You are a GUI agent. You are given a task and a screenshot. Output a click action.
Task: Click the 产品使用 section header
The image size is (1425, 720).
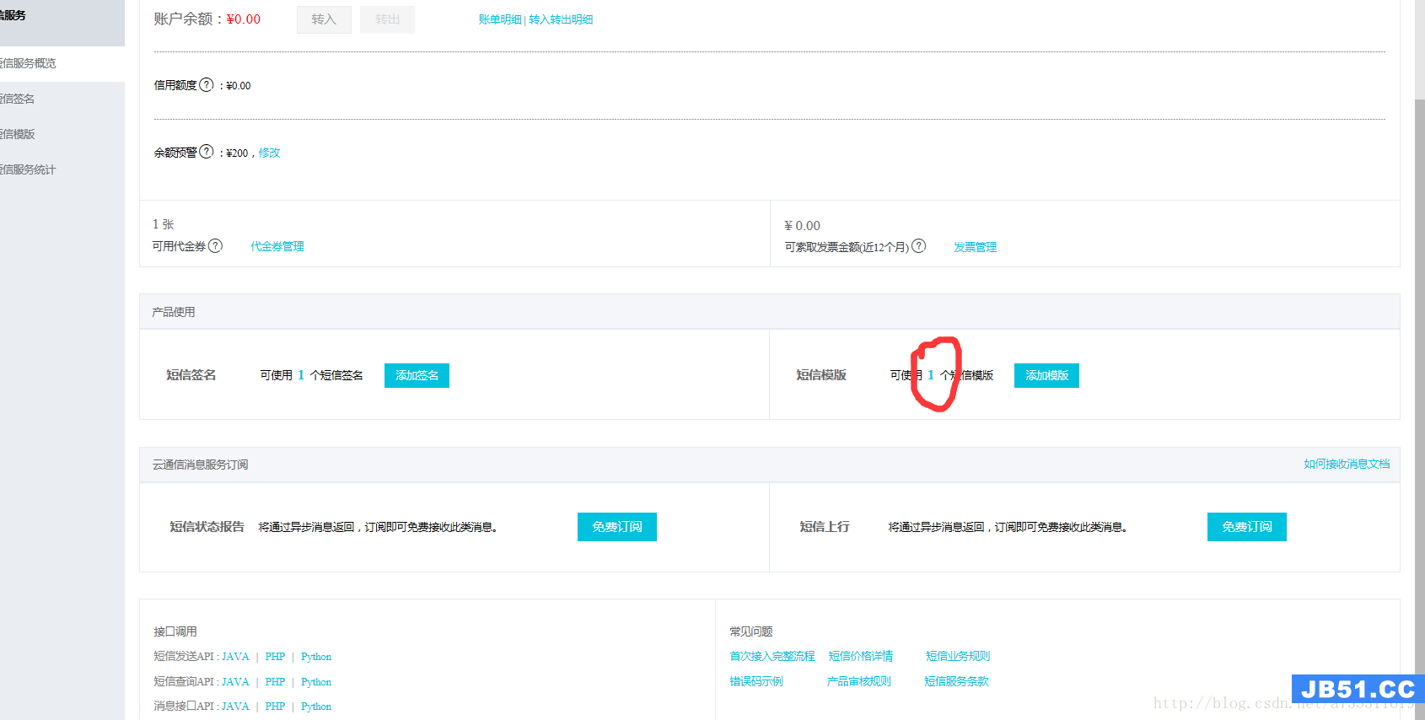click(x=769, y=311)
